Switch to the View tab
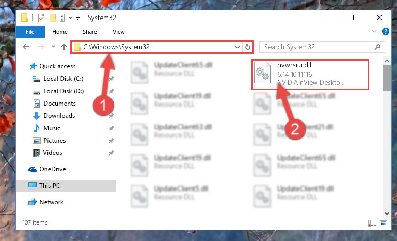397x241 pixels. coord(119,32)
